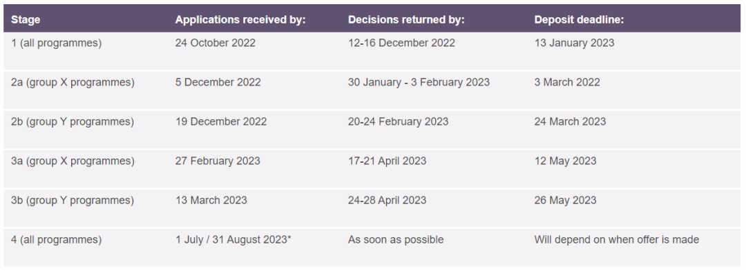The height and width of the screenshot is (273, 746).
Task: Click the 26 May 2023 deposit deadline
Action: point(565,201)
